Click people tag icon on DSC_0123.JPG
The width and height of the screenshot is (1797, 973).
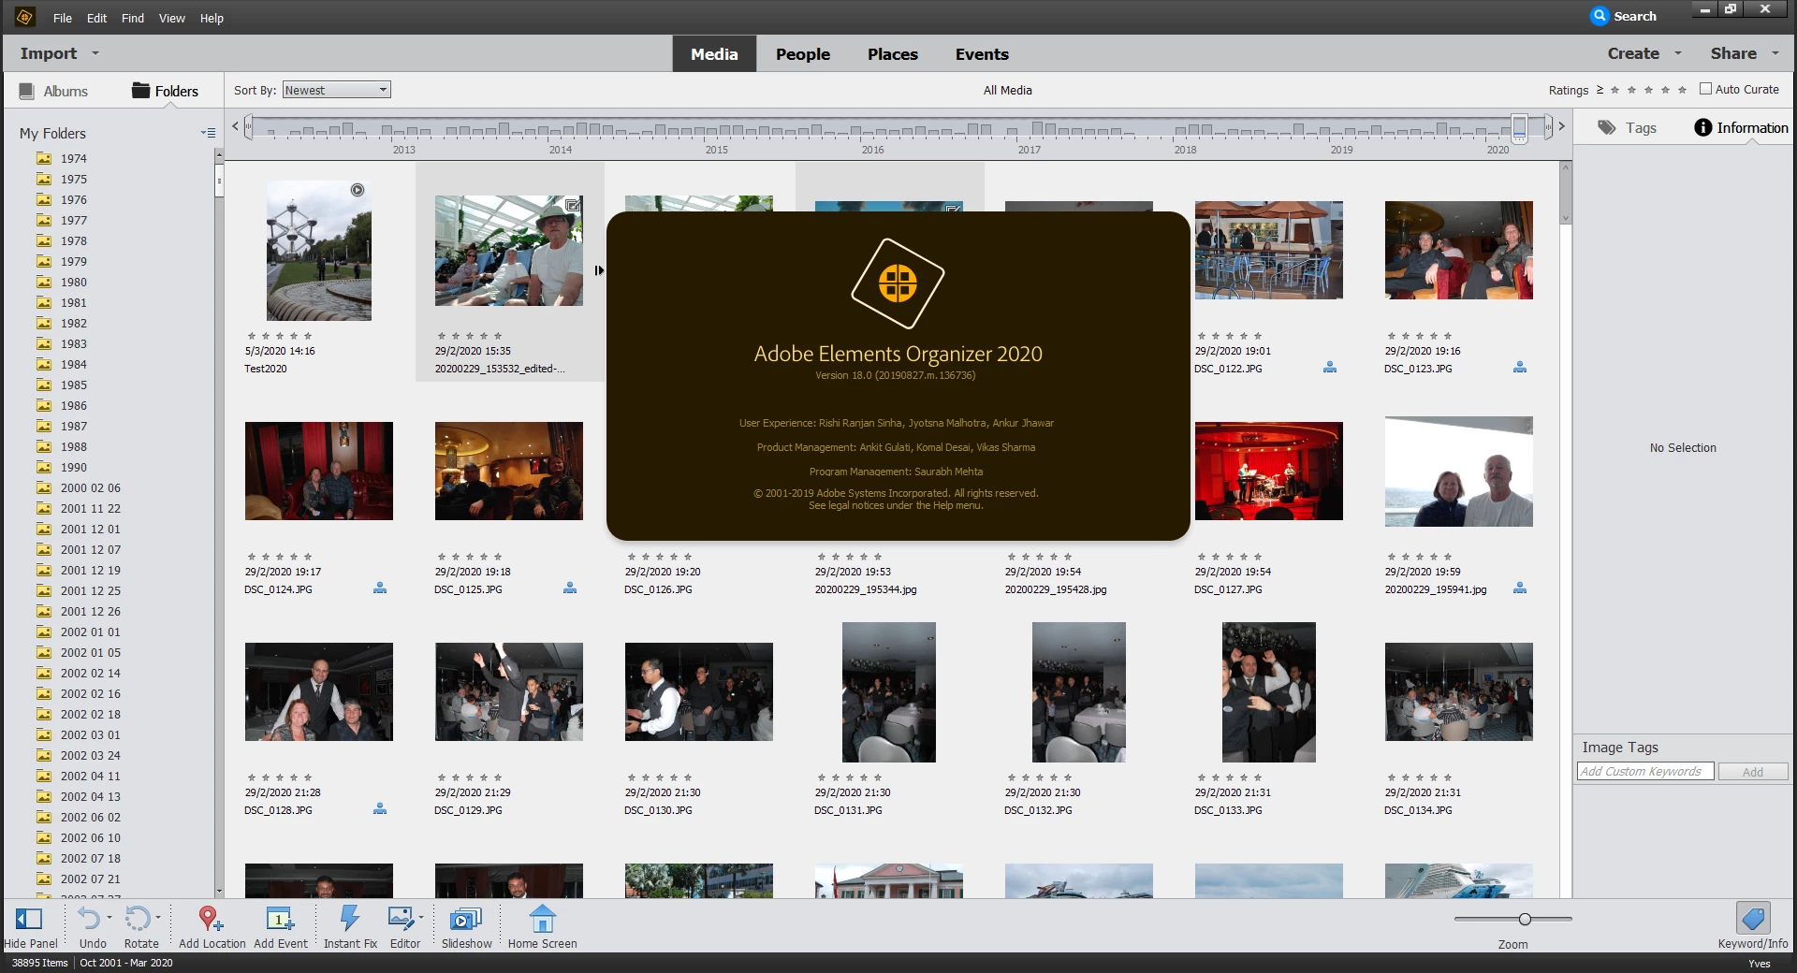click(x=1520, y=368)
